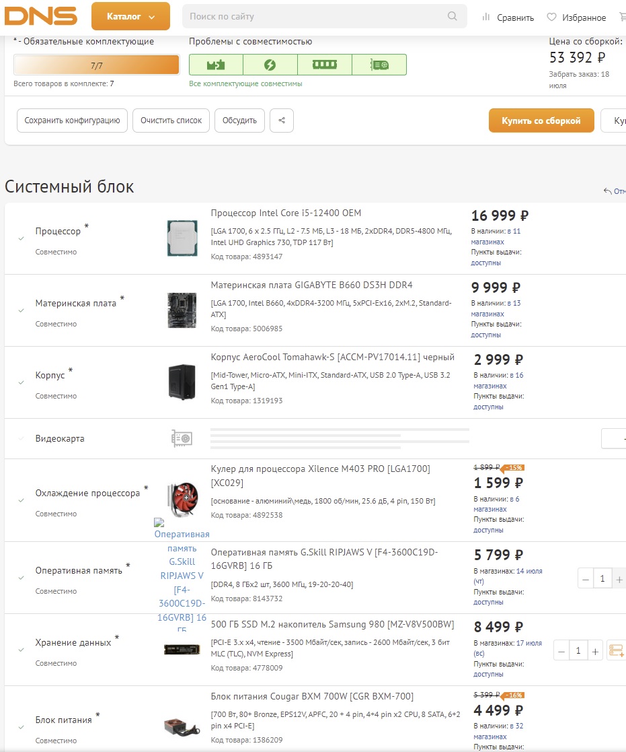Open Корпус AeroCool Tomahawk-S product link
The width and height of the screenshot is (626, 752).
(332, 357)
